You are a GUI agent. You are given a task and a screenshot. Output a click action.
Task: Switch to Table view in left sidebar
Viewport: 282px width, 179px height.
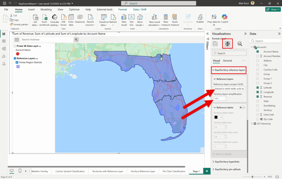tap(4, 41)
